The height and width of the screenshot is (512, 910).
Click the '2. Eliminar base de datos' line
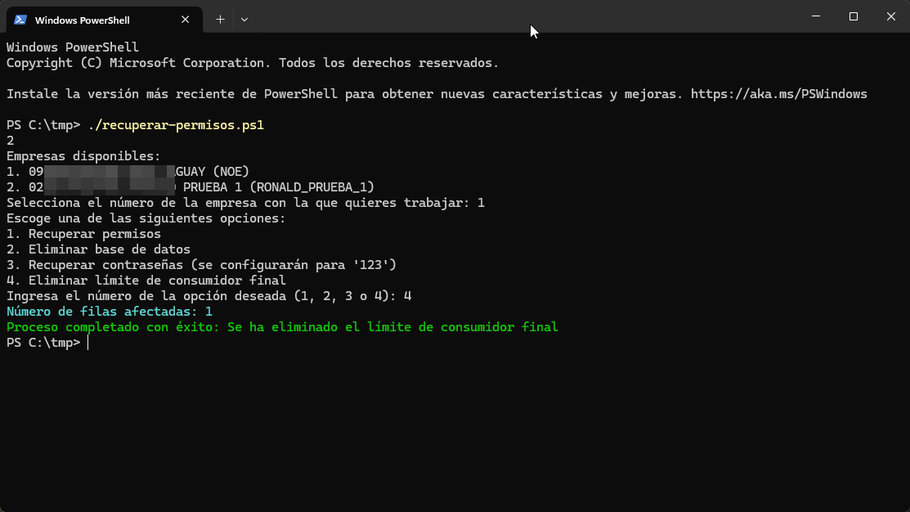[98, 249]
